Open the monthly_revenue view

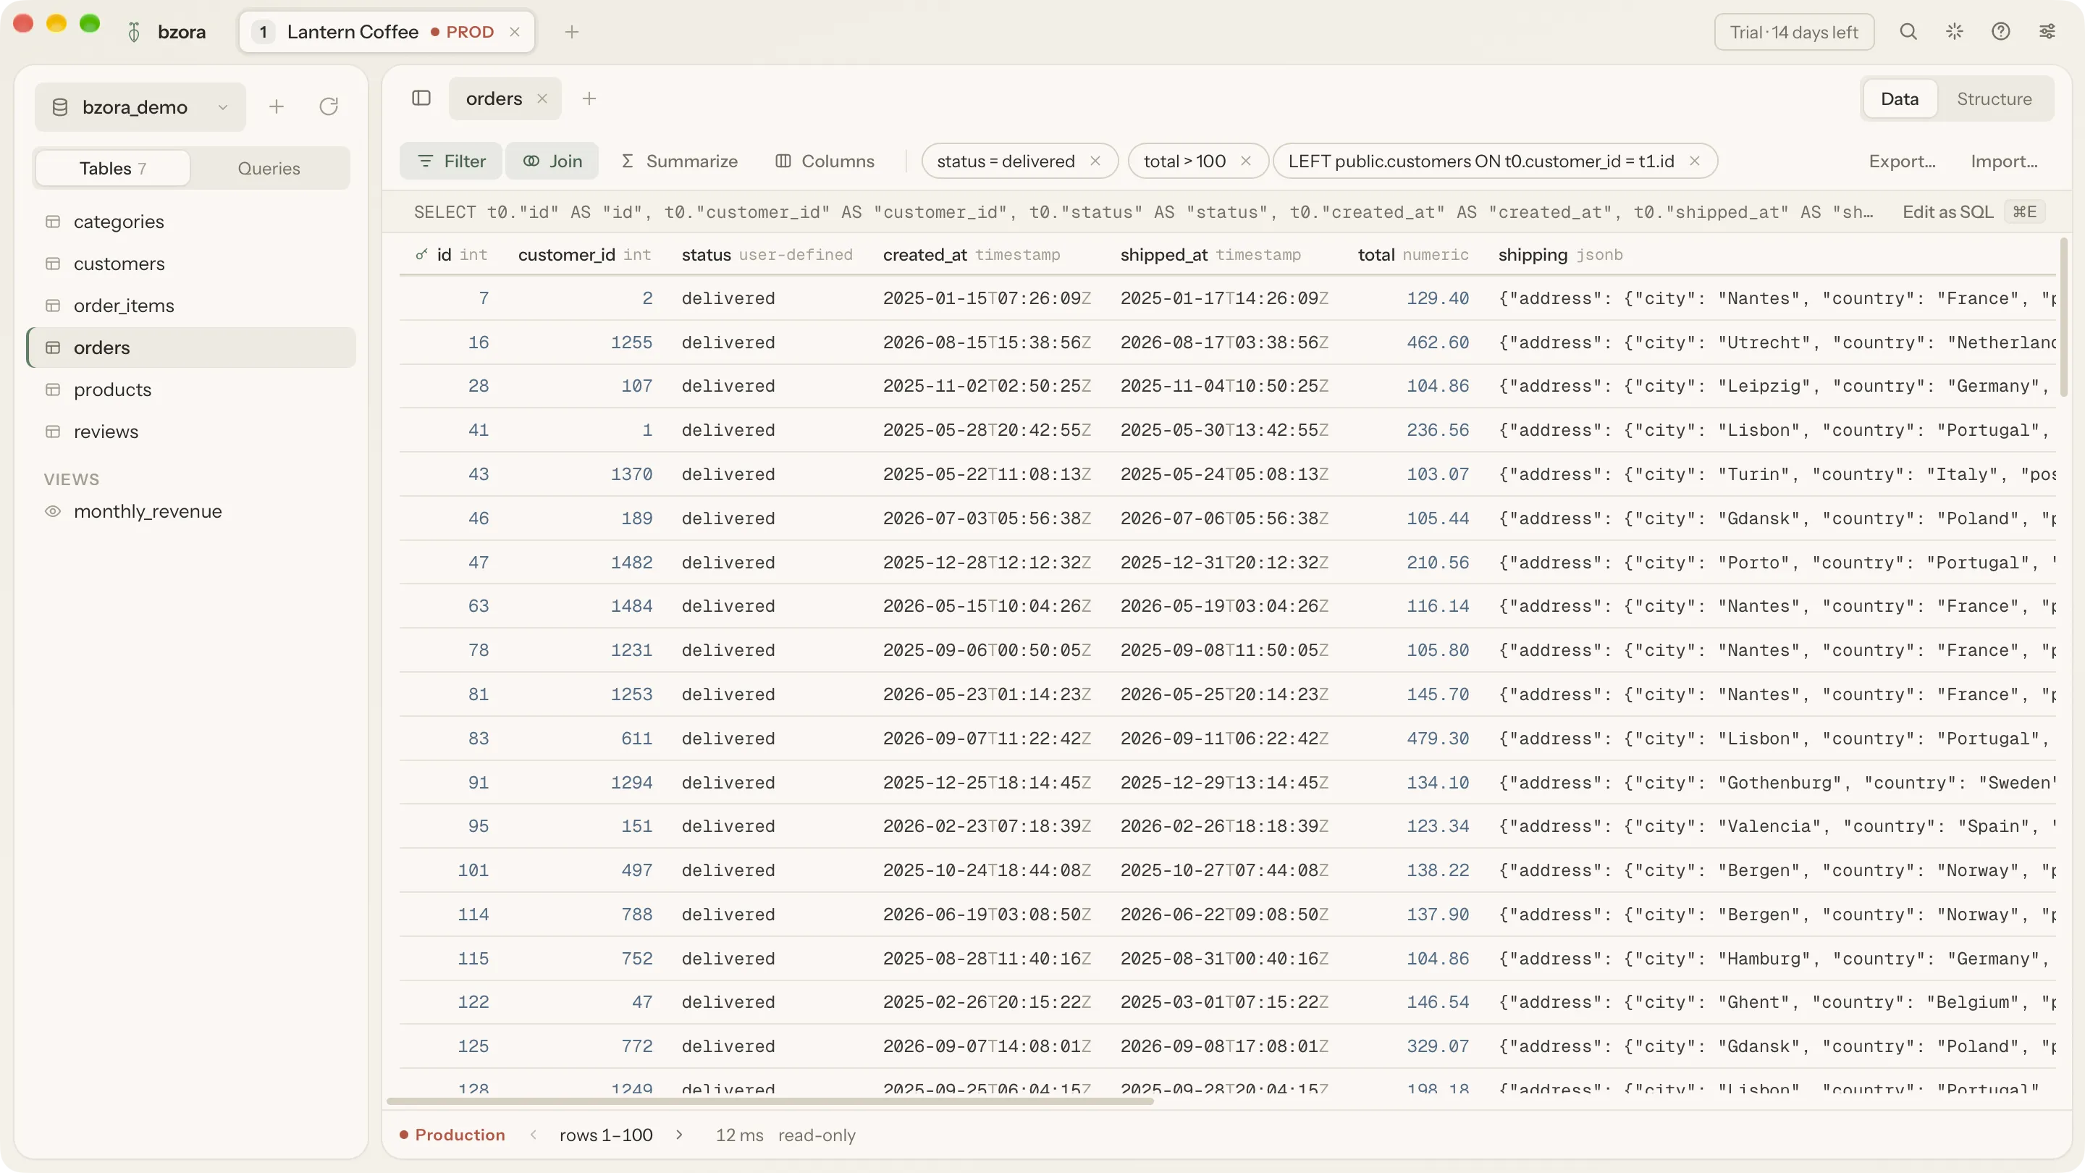(192, 512)
